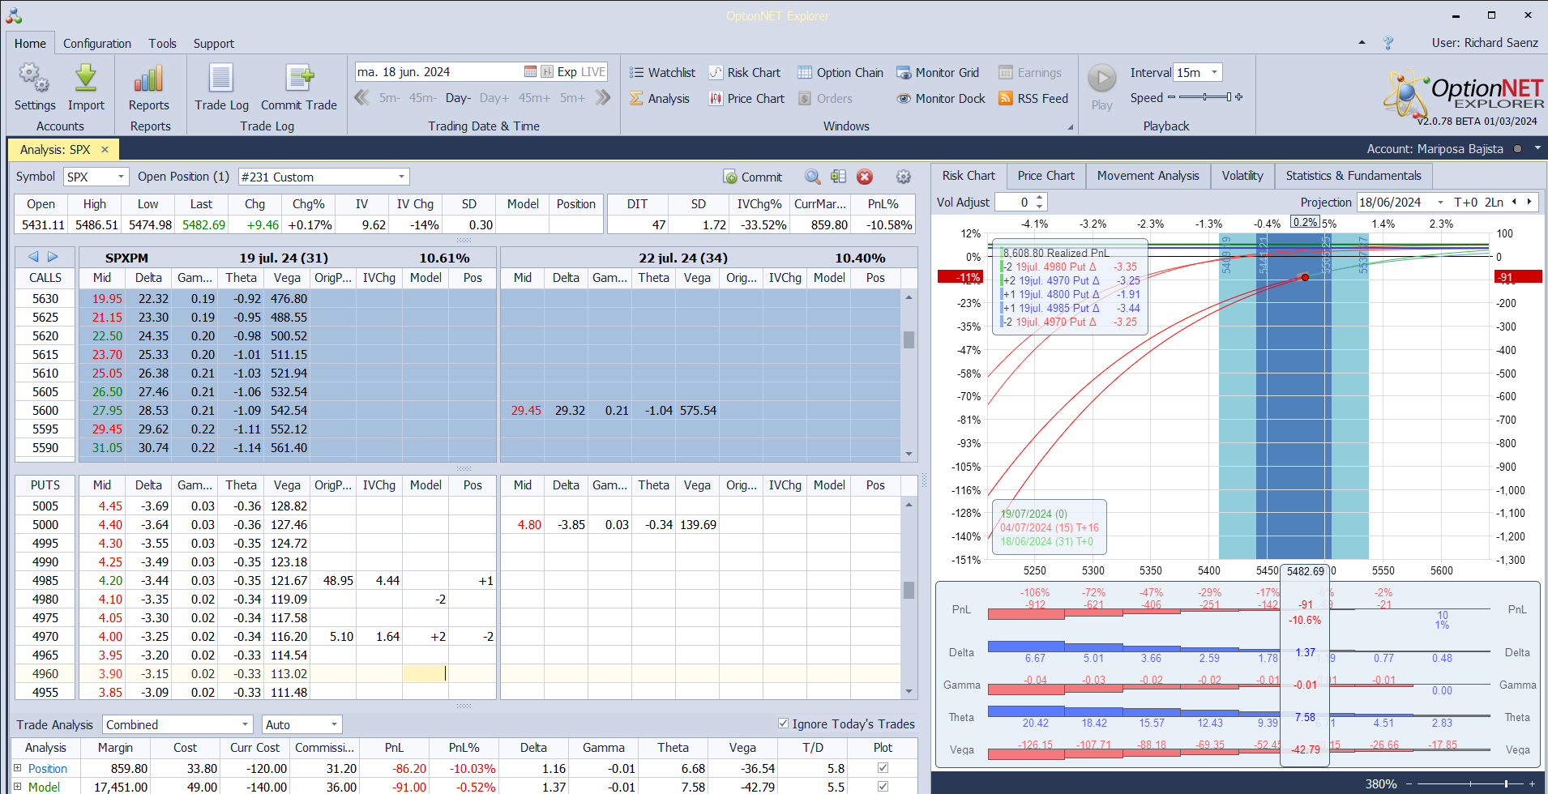The image size is (1548, 794).
Task: Open the calendar date picker icon
Action: pos(530,71)
